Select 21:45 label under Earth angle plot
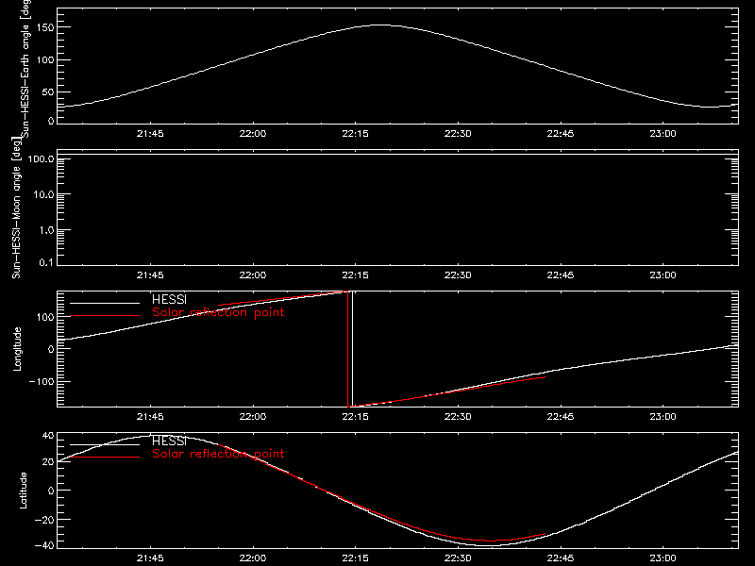 click(150, 134)
